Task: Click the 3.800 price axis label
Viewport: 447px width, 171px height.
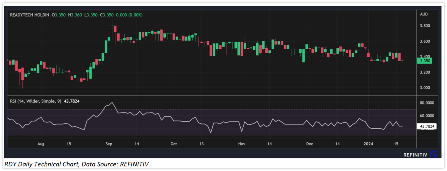Action: point(425,26)
